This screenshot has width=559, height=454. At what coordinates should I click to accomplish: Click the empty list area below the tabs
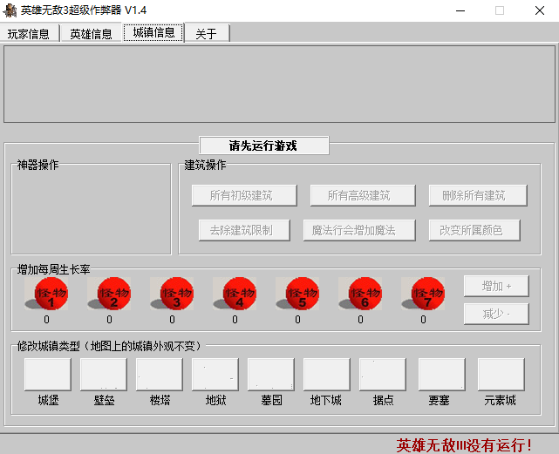pyautogui.click(x=279, y=85)
